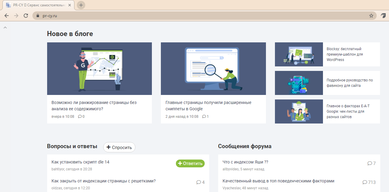Open the 713 comments on поведенческие факторы thread
The width and height of the screenshot is (389, 192).
coord(369,182)
